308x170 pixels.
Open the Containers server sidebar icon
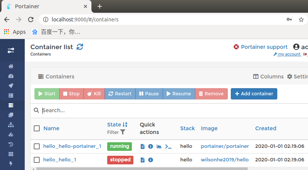[11, 105]
